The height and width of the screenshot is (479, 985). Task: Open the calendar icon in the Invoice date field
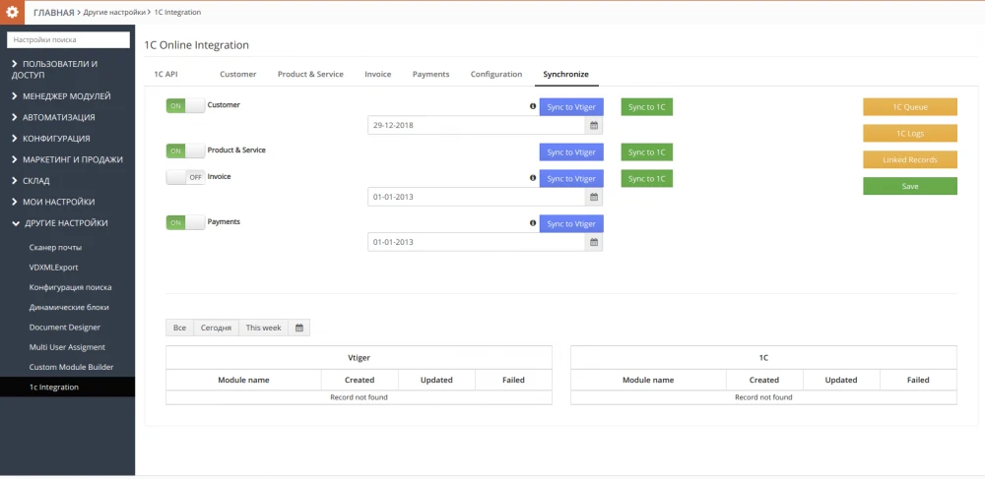(594, 197)
